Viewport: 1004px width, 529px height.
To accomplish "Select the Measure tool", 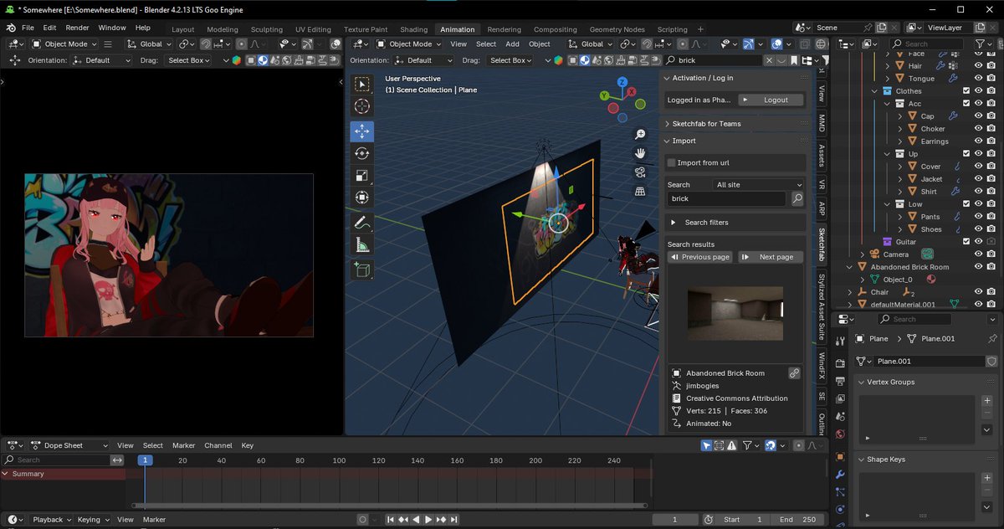I will coord(362,245).
